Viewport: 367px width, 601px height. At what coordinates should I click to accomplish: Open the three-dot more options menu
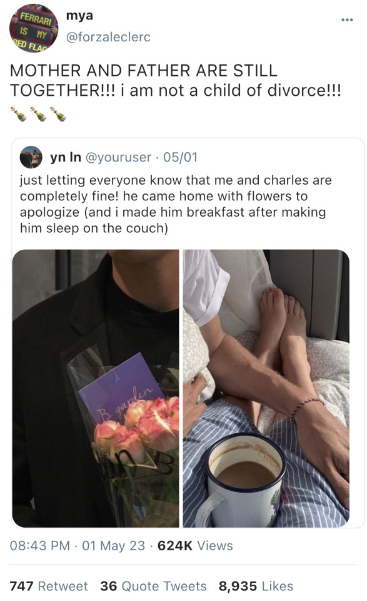[347, 19]
